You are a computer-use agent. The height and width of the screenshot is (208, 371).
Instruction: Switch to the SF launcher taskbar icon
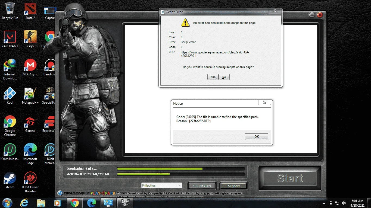(x=125, y=203)
